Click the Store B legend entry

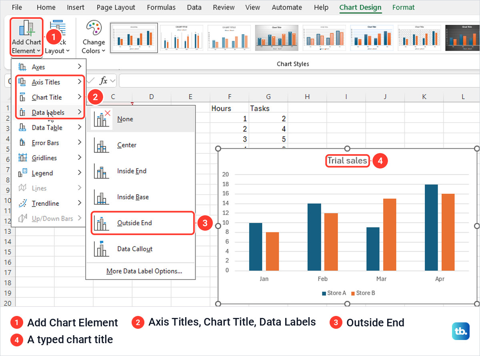pyautogui.click(x=363, y=293)
